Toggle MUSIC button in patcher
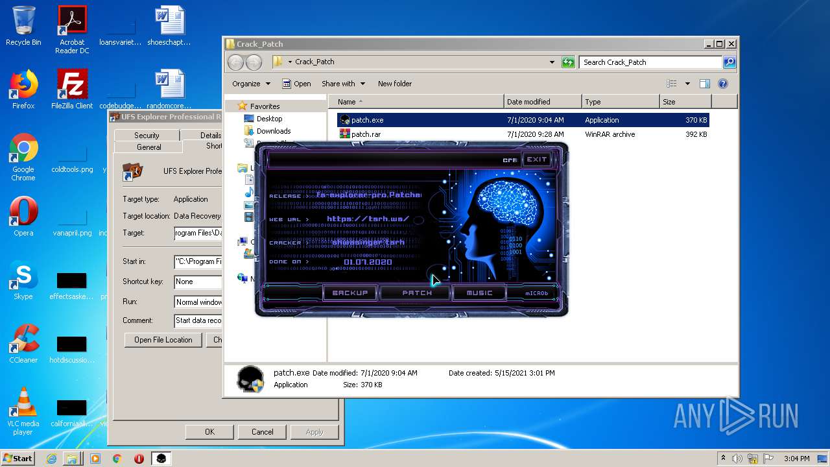The image size is (830, 467). coord(480,293)
